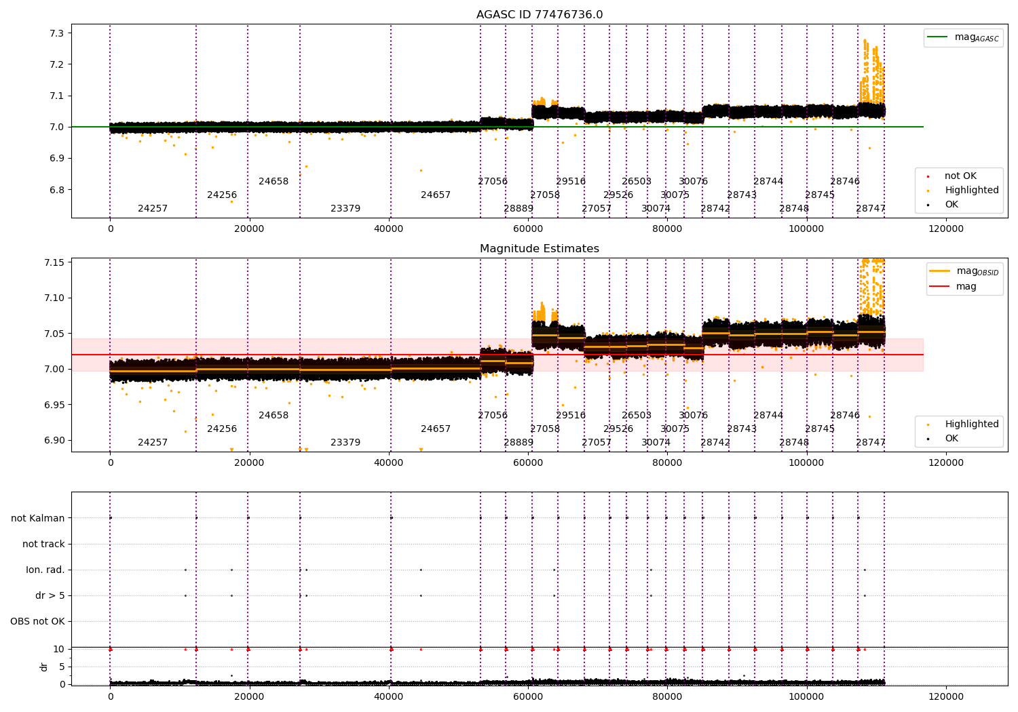Viewport: 1018px width, 712px height.
Task: Click the 'not track' axis label
Action: click(x=43, y=544)
